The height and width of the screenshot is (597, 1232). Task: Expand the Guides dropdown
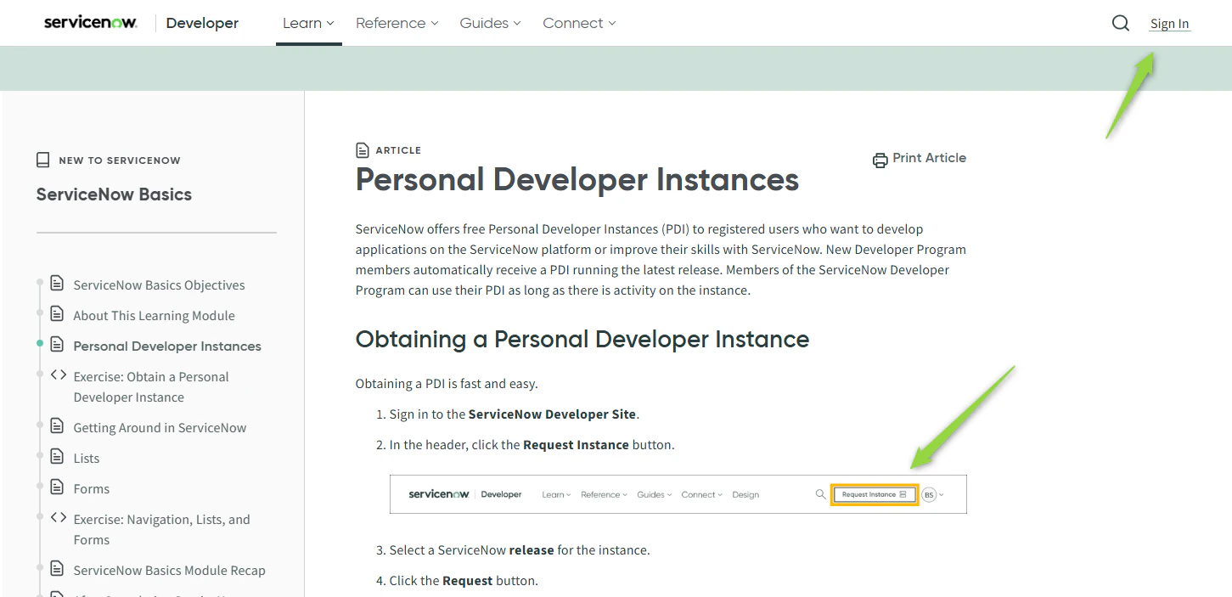489,23
